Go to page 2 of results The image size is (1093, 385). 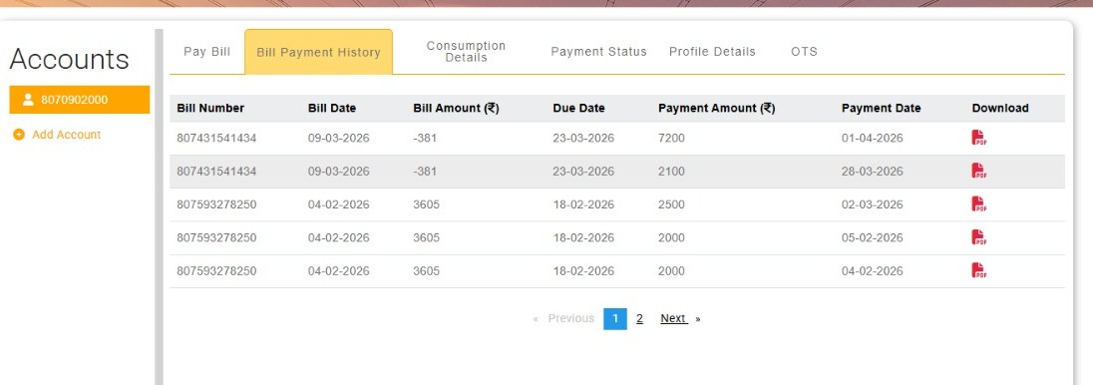point(639,319)
